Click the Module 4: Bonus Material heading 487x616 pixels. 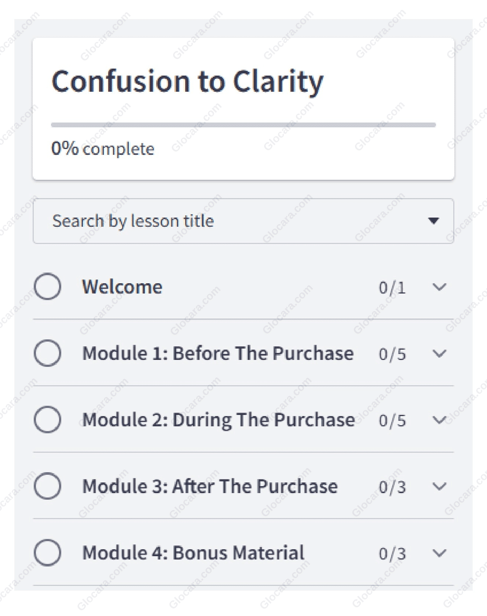[x=193, y=552]
